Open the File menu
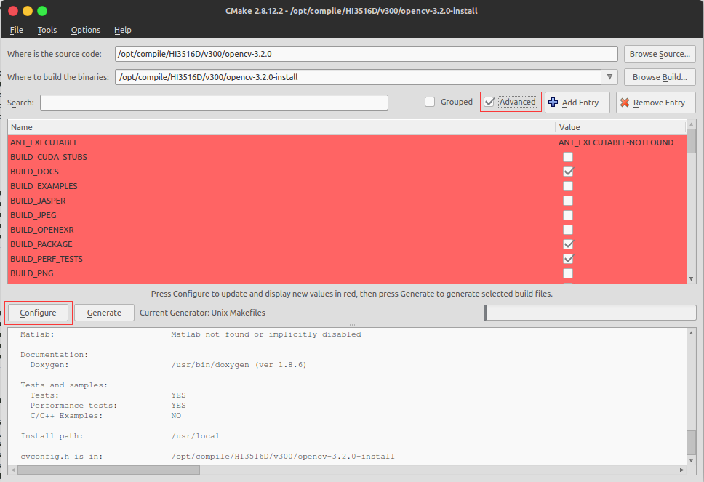The width and height of the screenshot is (704, 482). (16, 30)
